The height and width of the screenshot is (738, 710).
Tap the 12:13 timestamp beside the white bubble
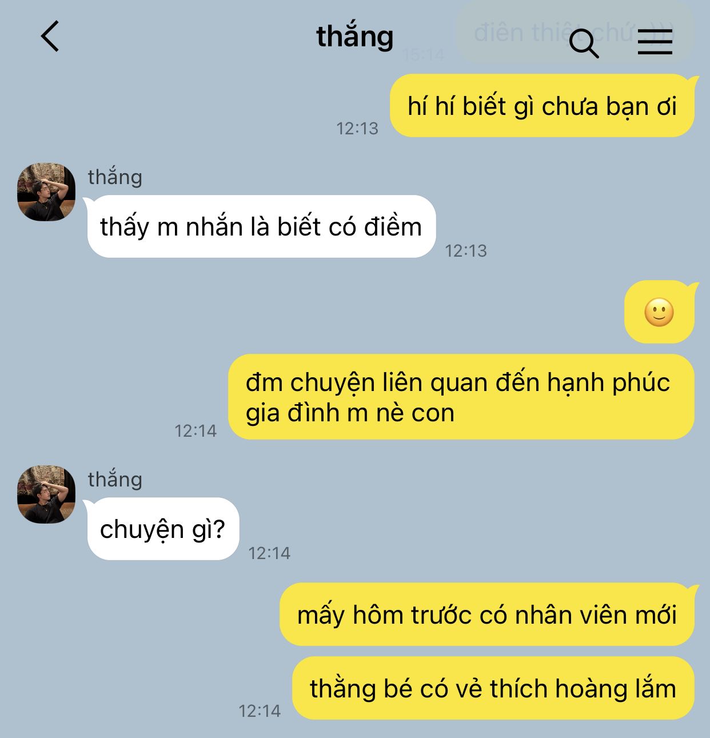tap(466, 250)
